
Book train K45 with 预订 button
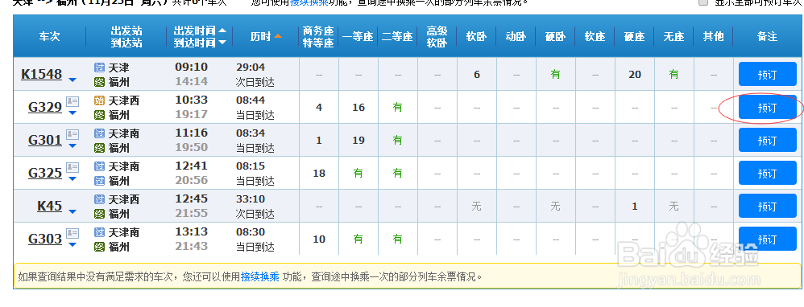click(768, 207)
